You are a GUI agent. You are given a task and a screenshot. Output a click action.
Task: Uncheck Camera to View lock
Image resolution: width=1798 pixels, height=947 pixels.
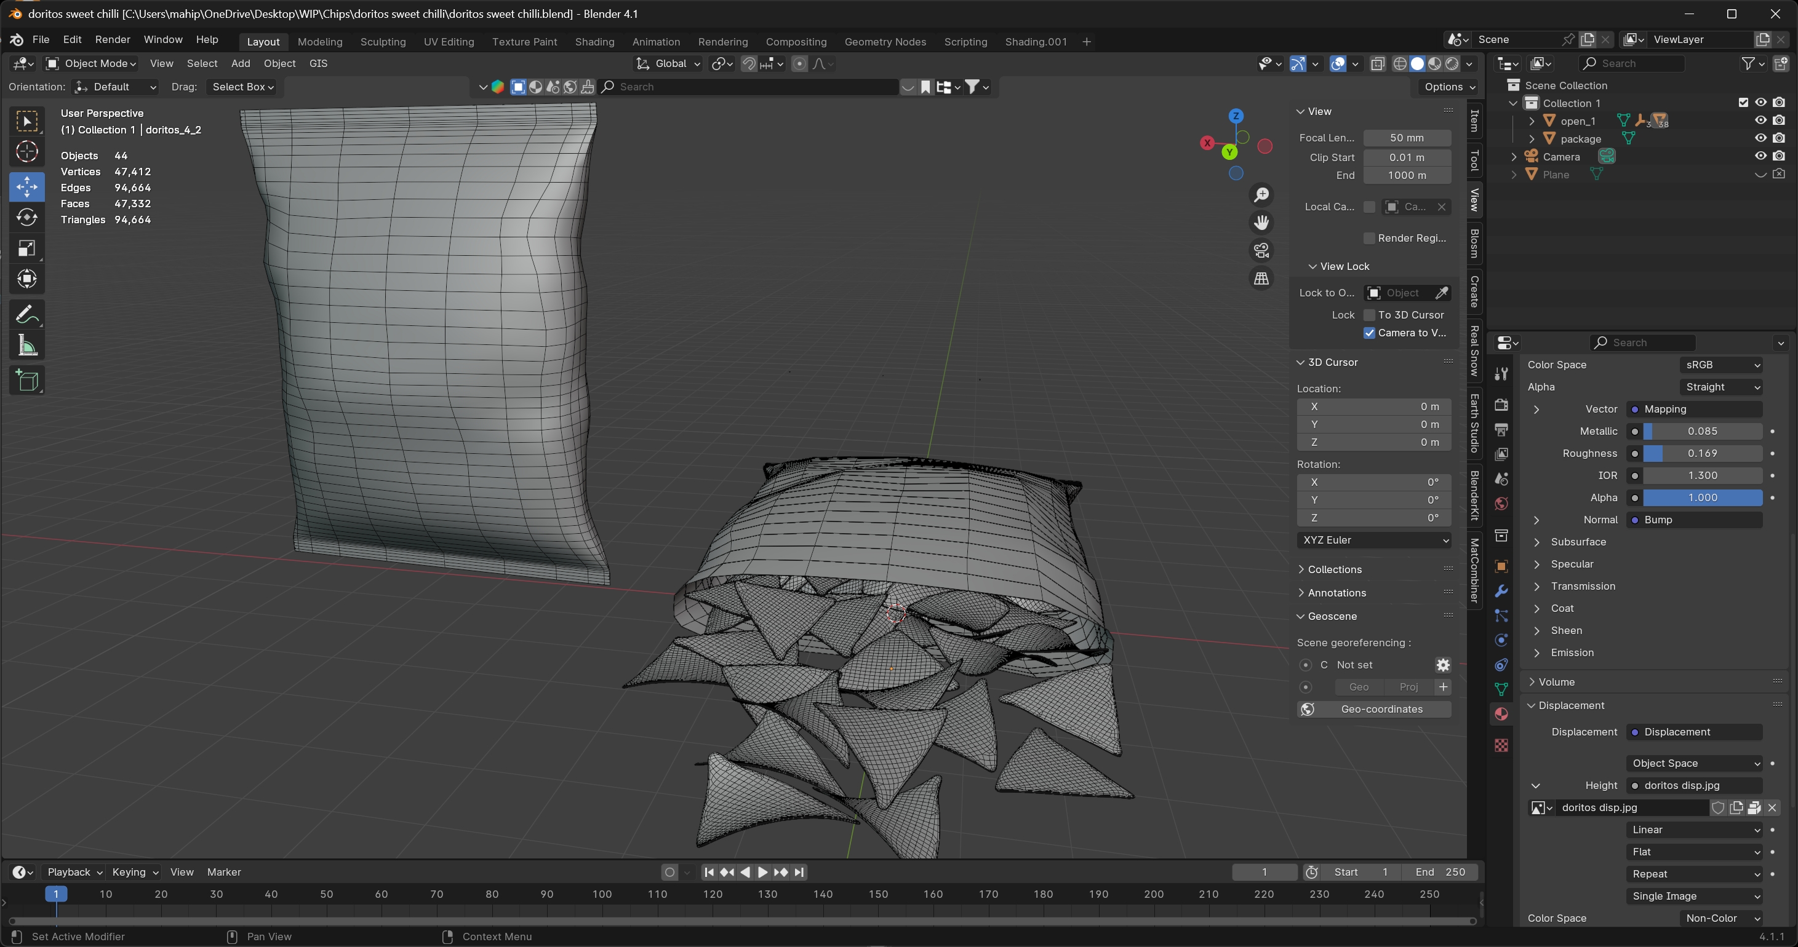pyautogui.click(x=1370, y=333)
